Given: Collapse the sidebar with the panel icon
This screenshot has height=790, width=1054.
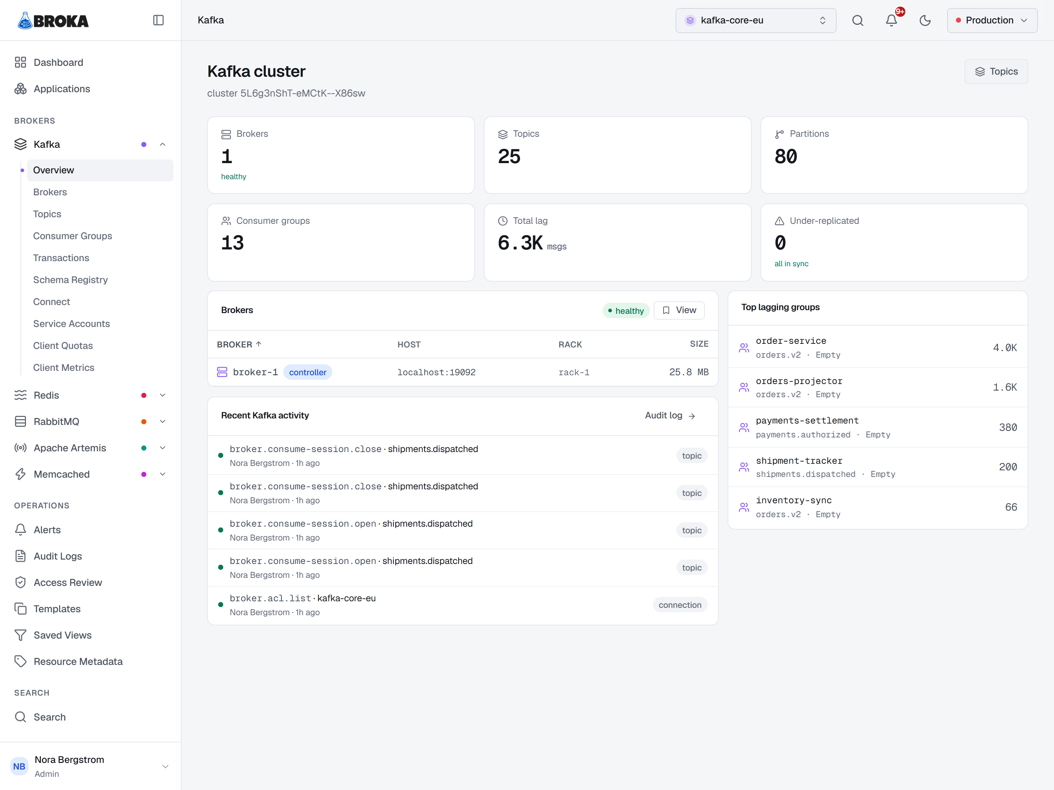Looking at the screenshot, I should (x=158, y=20).
